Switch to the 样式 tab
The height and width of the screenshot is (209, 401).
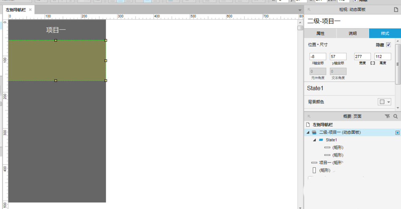pos(385,33)
